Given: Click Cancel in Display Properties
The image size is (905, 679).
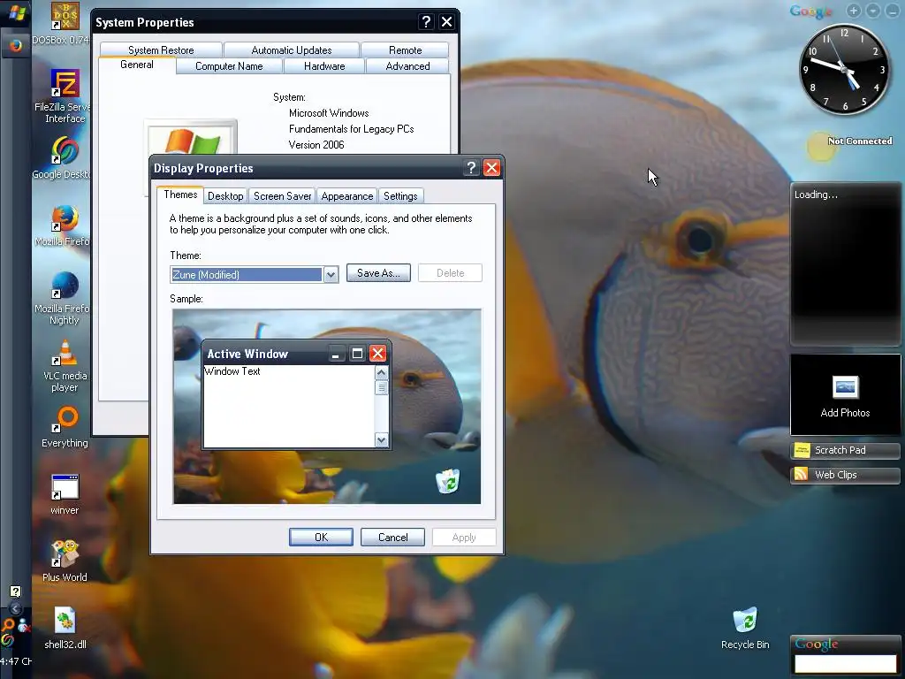Looking at the screenshot, I should (392, 537).
